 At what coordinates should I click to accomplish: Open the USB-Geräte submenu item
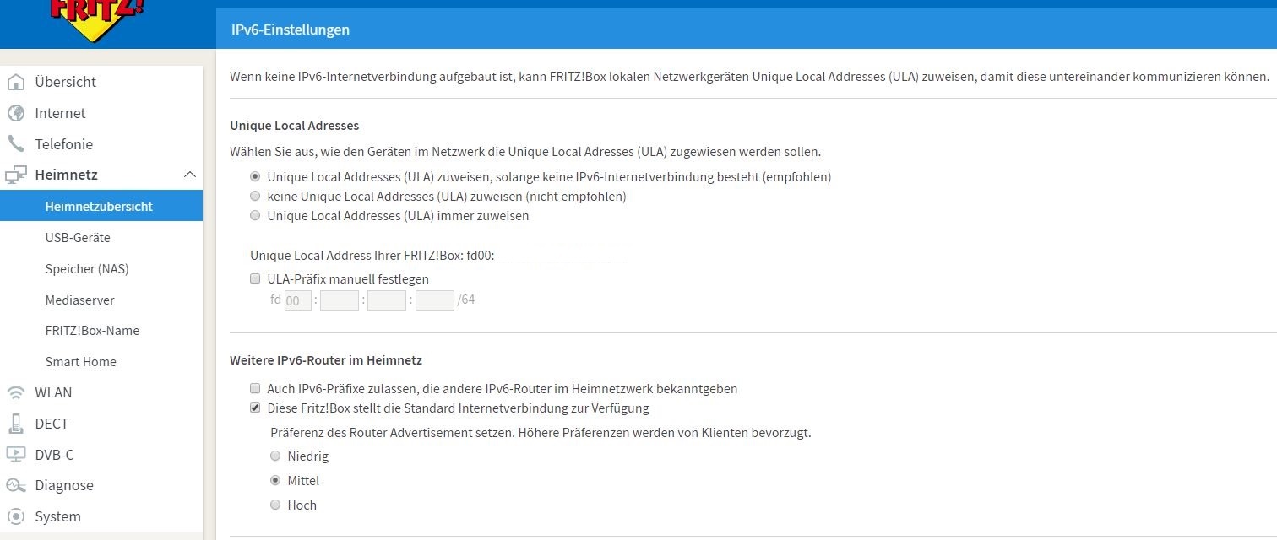pyautogui.click(x=78, y=238)
